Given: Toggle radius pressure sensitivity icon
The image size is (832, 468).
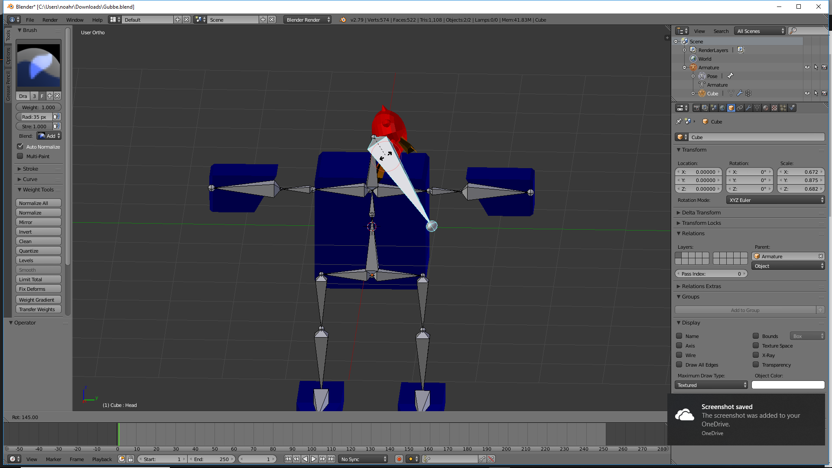Looking at the screenshot, I should [56, 117].
